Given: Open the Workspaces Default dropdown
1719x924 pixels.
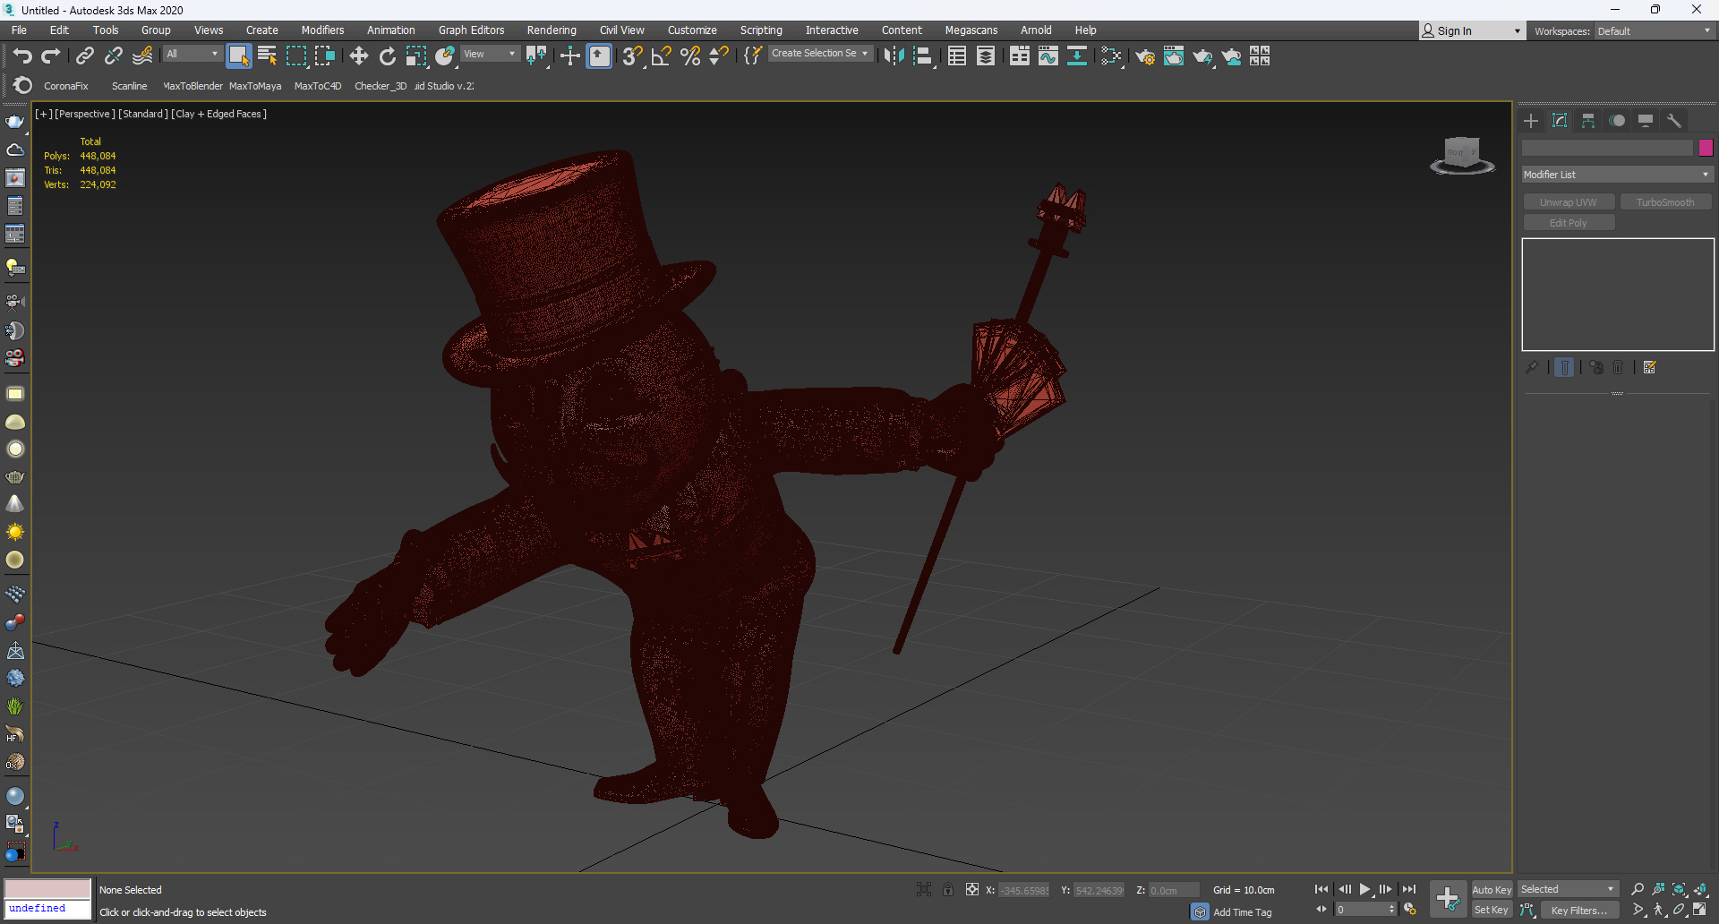Looking at the screenshot, I should point(1654,30).
